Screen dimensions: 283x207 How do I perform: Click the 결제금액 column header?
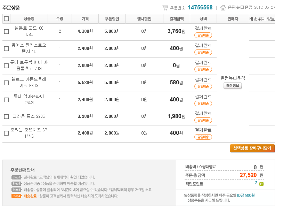[176, 19]
